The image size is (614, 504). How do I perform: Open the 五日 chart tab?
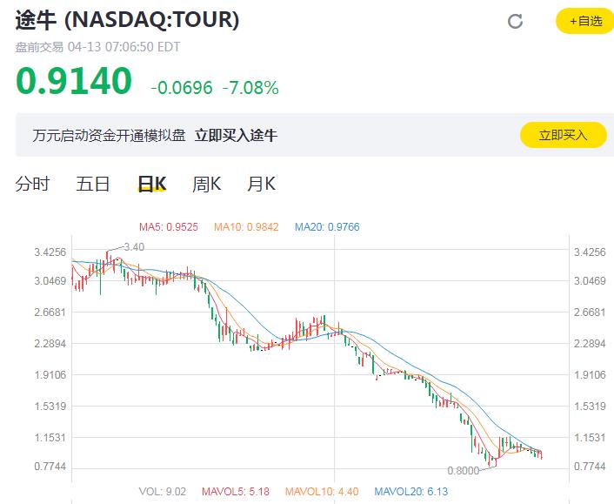click(92, 184)
